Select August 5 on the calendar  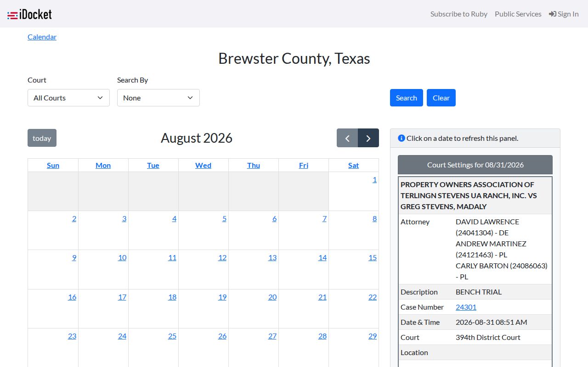(x=224, y=218)
